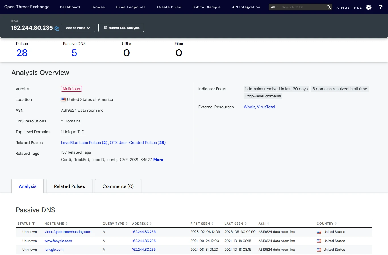Open OTX User-Created Pulses (26) link

138,143
